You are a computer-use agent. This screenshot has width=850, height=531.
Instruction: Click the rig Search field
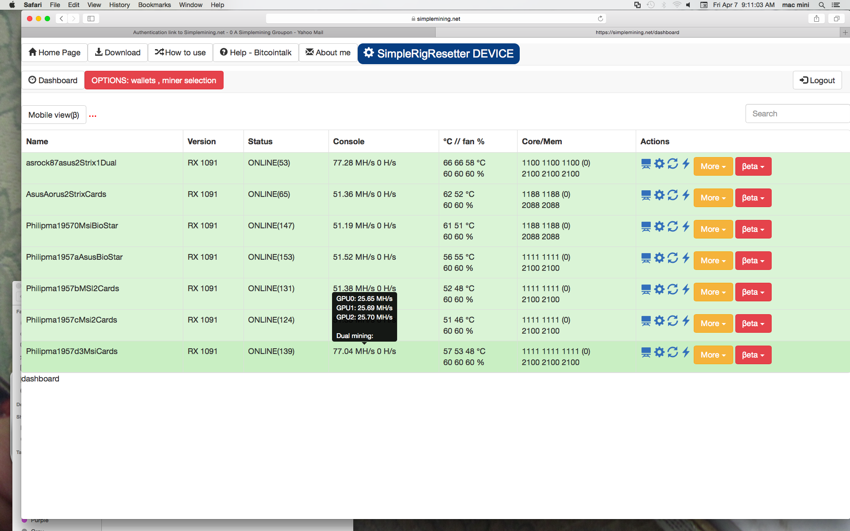click(798, 114)
